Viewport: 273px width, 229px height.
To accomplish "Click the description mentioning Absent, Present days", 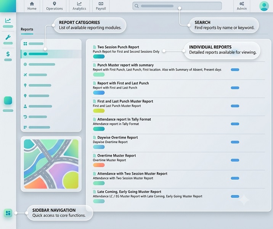I will (157, 70).
